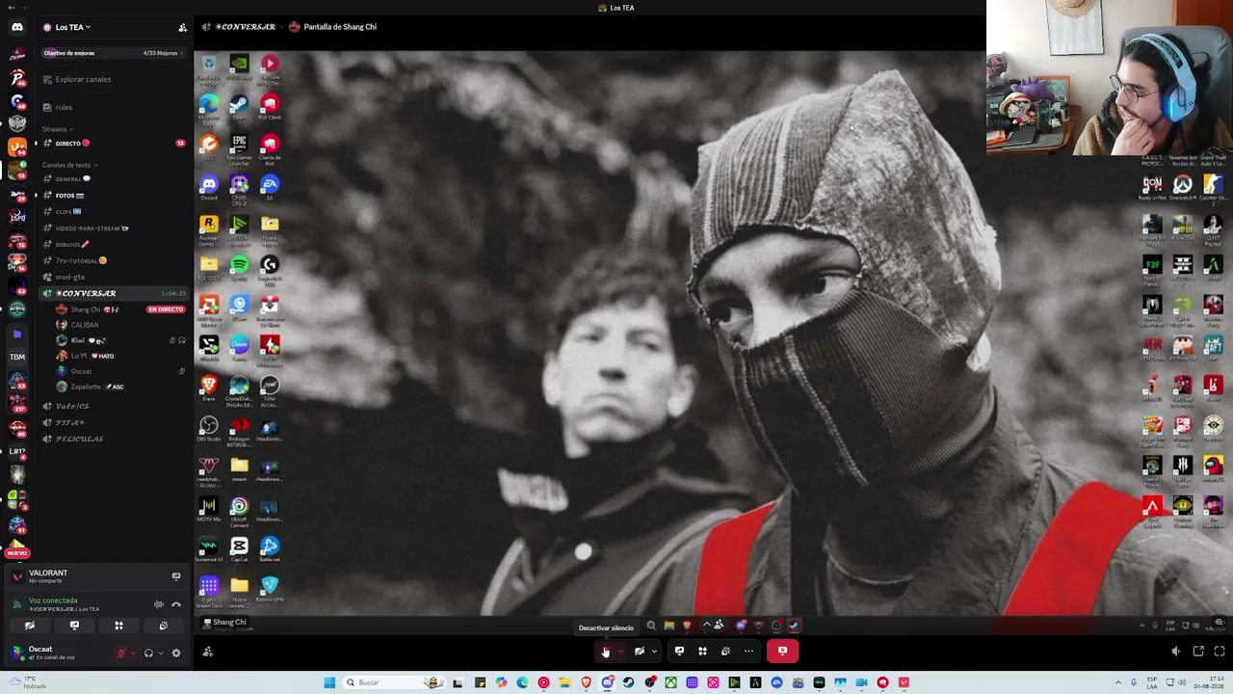
Task: Open the DIBUJOS channel
Action: (114, 245)
